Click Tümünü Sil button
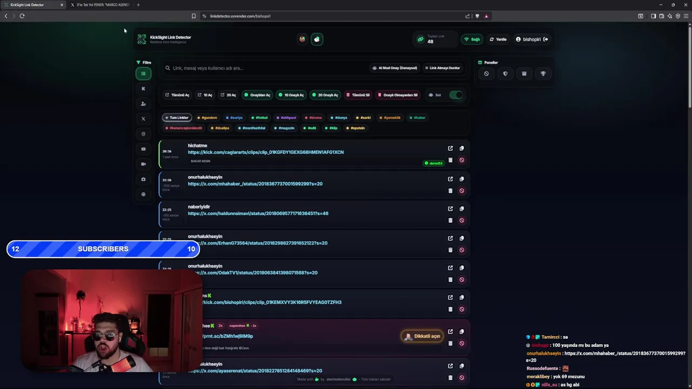 point(358,95)
